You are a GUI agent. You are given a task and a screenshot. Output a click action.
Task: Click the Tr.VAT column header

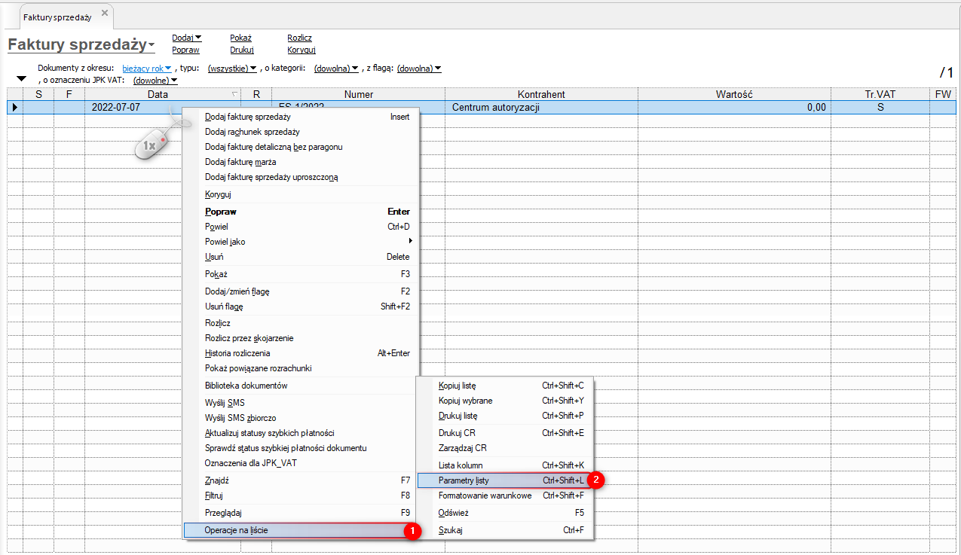pyautogui.click(x=880, y=94)
